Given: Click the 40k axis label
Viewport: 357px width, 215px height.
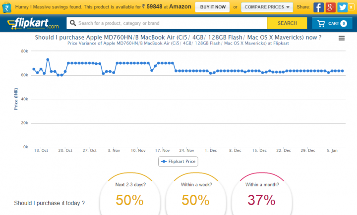Looking at the screenshot, I should pyautogui.click(x=25, y=99).
